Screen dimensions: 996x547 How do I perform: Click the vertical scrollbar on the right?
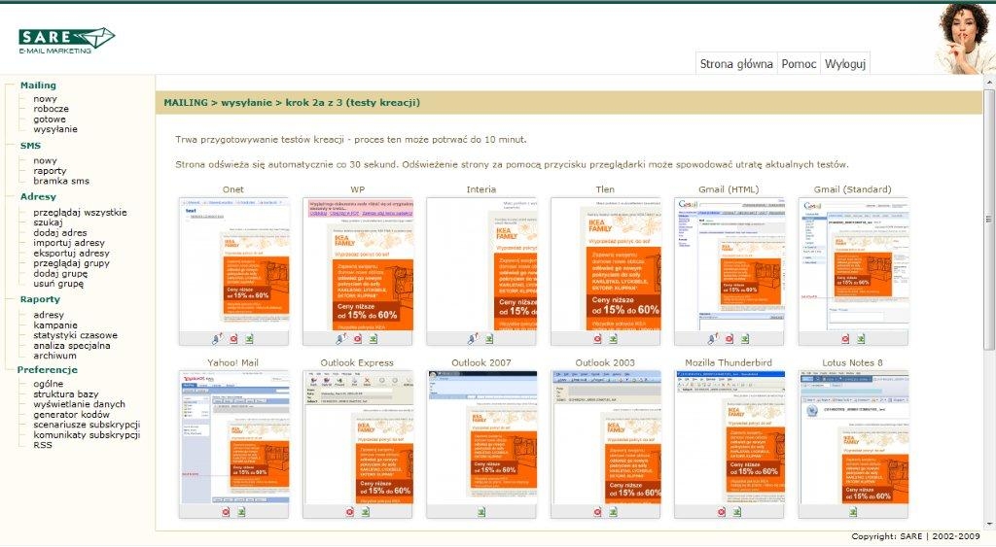coord(989,291)
